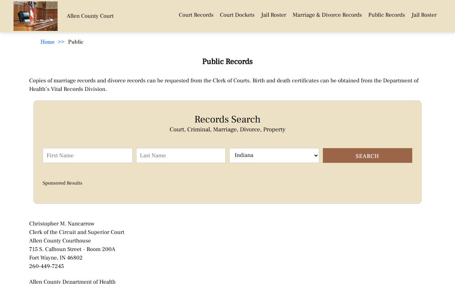Click the courtroom logo image
Screen dimensions: 455x284
[x=36, y=16]
